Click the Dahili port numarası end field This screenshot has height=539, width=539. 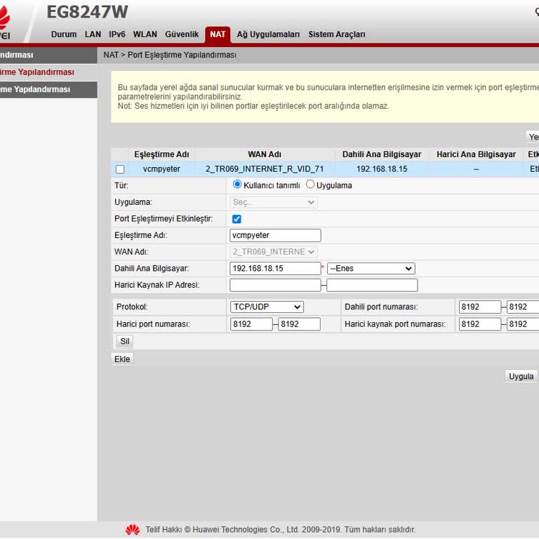[x=523, y=307]
